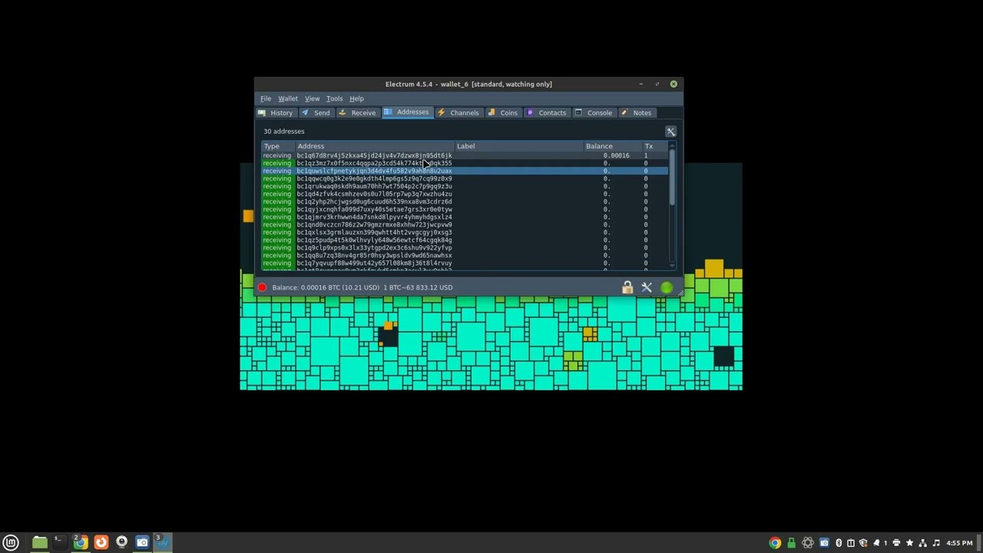Screen dimensions: 983x553
Task: Open the History tab
Action: tap(275, 113)
